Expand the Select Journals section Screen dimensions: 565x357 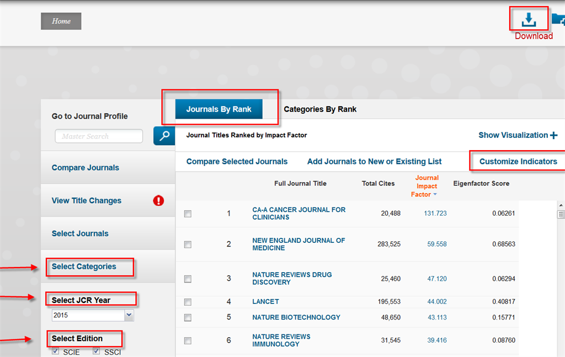coord(80,233)
